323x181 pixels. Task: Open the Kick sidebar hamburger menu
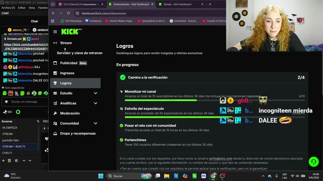click(55, 32)
